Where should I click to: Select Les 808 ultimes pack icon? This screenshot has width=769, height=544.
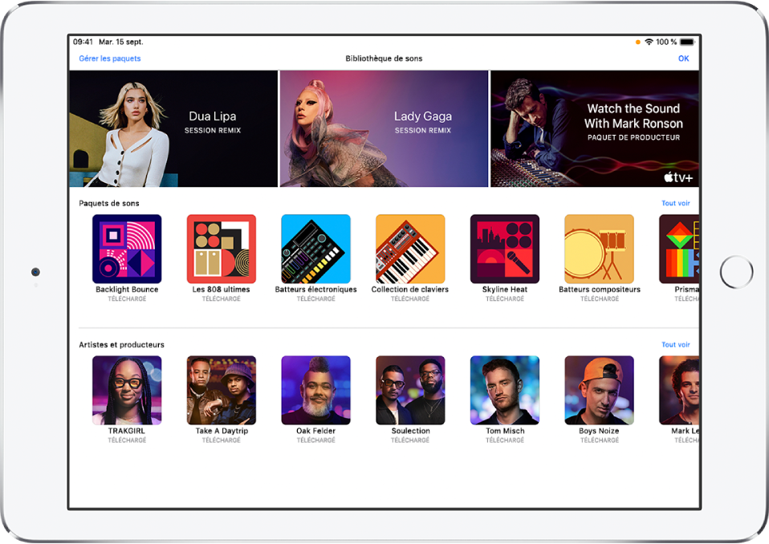click(x=221, y=250)
